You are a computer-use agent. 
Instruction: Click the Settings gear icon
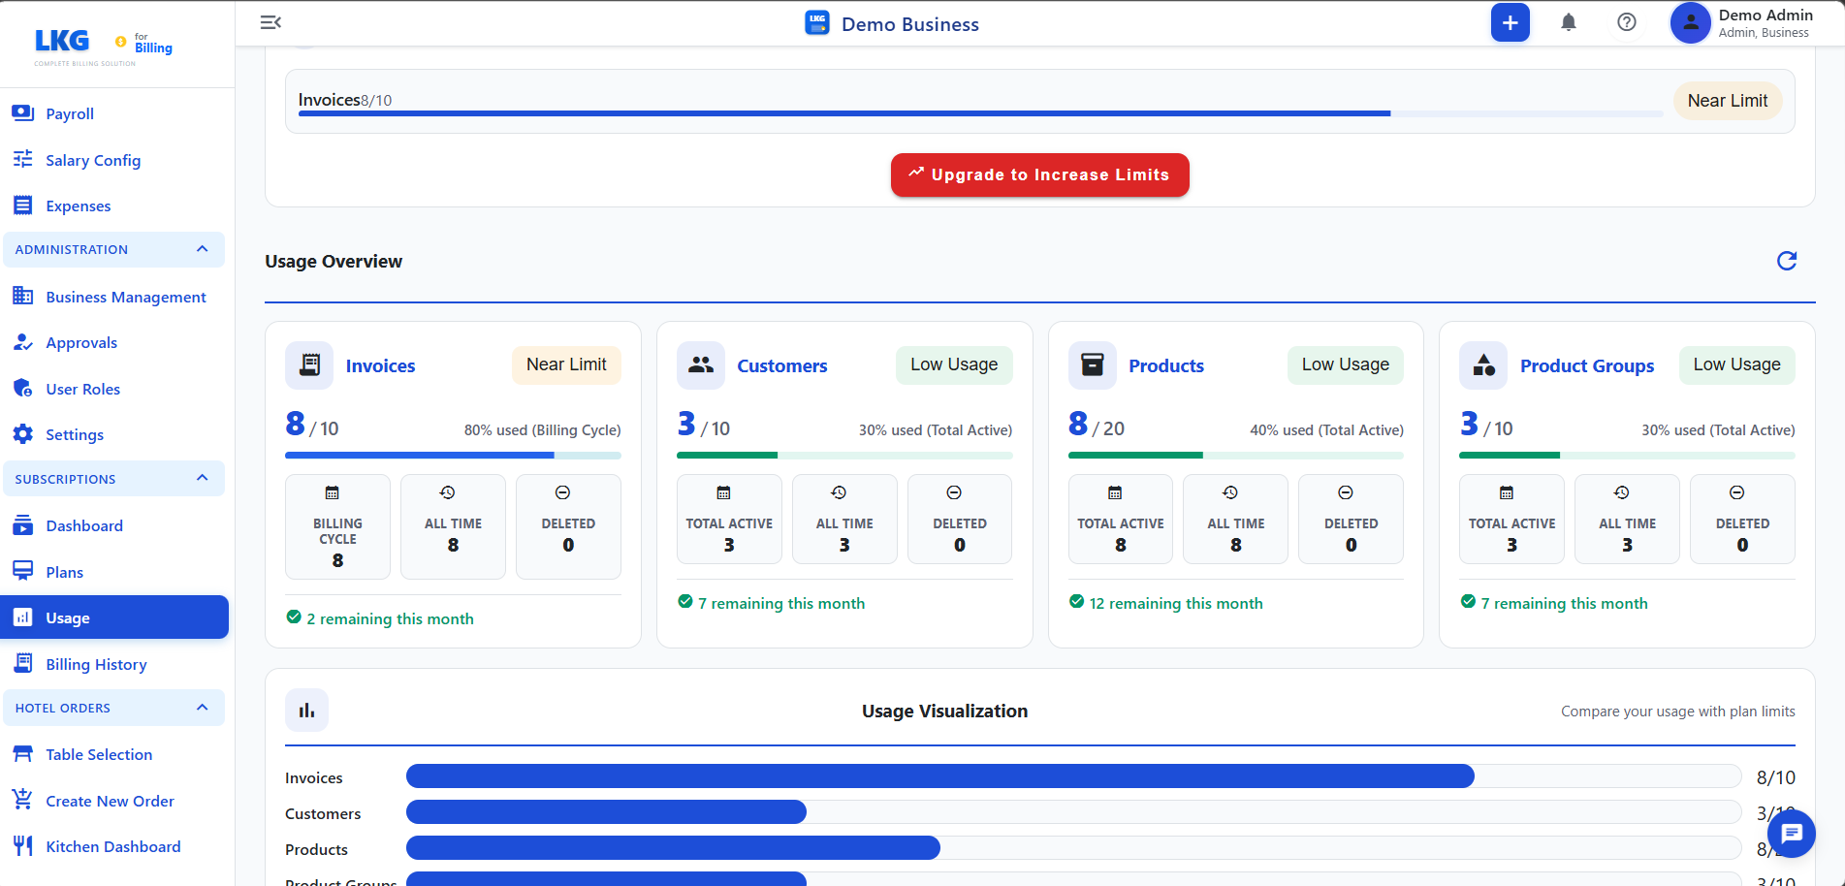point(23,434)
